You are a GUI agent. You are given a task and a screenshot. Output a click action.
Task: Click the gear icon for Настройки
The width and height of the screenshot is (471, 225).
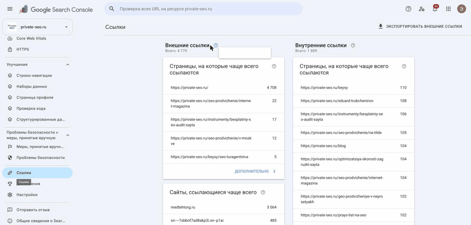[10, 195]
